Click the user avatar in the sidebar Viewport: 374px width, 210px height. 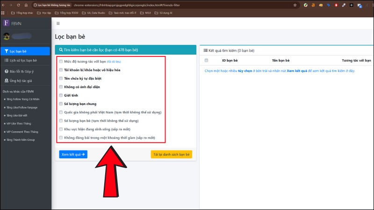tap(7, 37)
